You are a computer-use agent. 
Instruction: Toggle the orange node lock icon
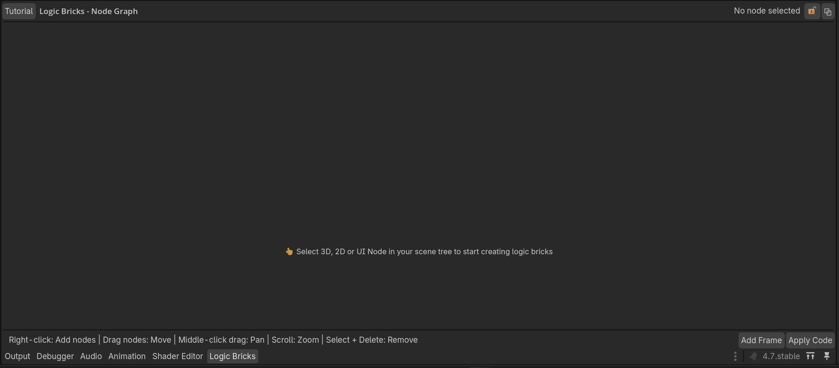812,11
